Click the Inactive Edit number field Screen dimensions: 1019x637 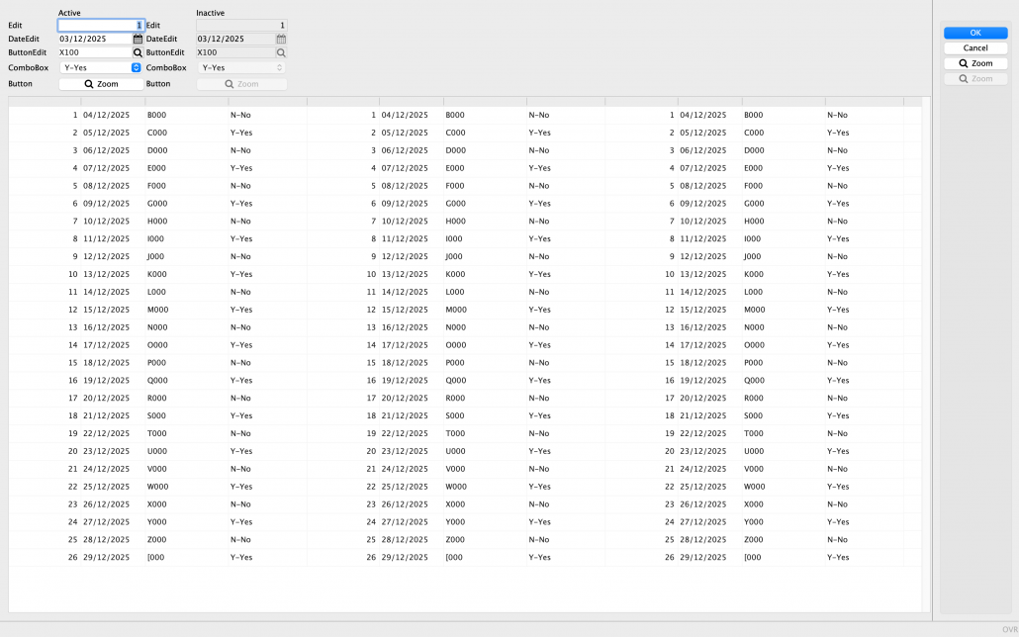point(241,25)
